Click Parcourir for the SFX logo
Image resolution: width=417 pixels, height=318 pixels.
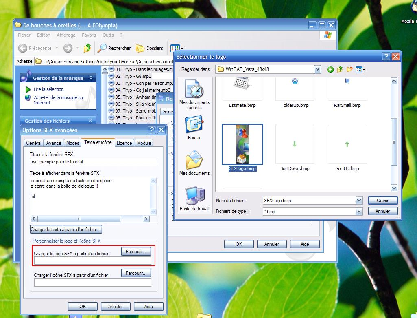pos(136,252)
